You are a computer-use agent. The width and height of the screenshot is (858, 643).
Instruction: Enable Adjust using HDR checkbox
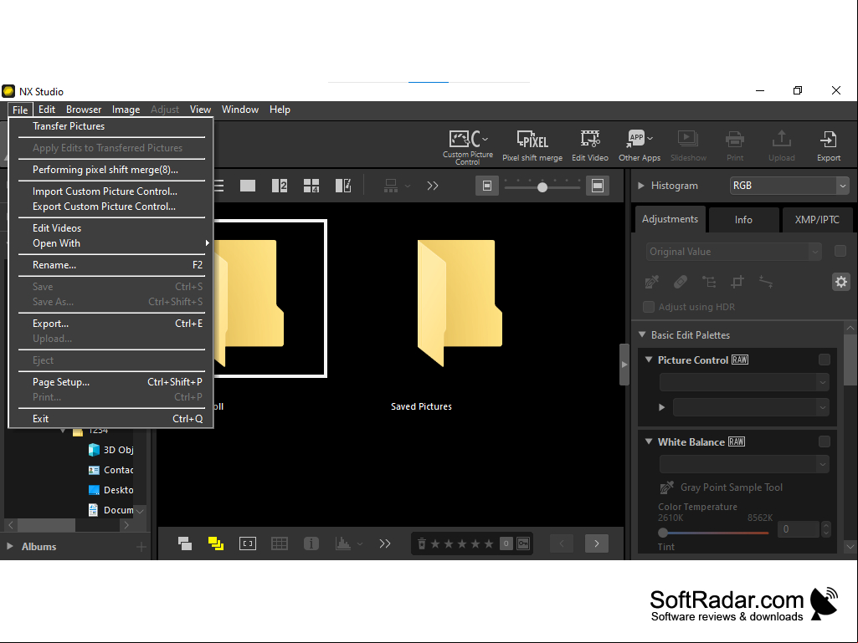click(x=649, y=307)
